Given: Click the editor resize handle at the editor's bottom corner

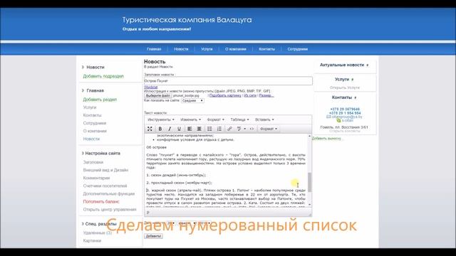Looking at the screenshot, I should pos(310,214).
